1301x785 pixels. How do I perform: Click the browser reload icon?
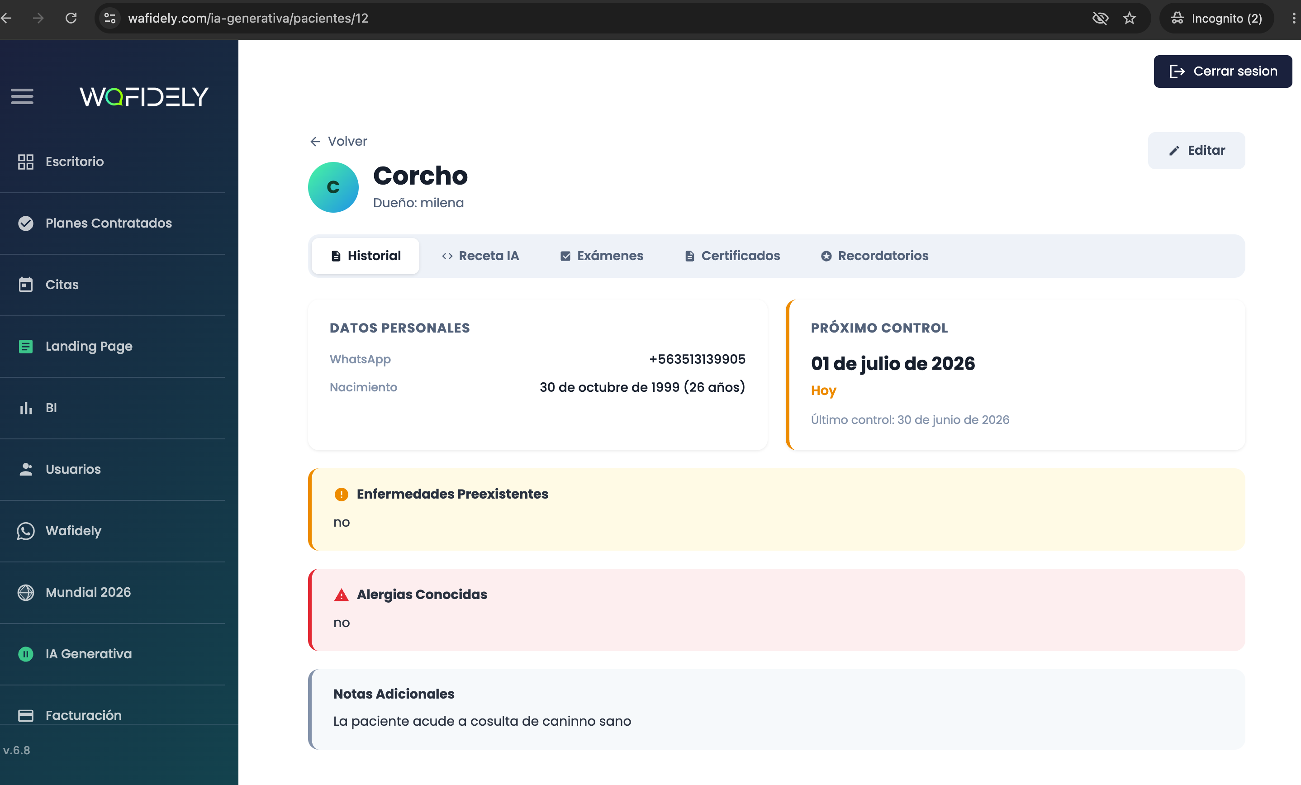(x=71, y=18)
